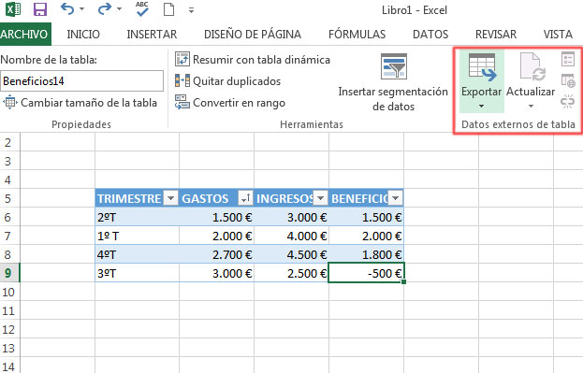The image size is (583, 373).
Task: Select the cell containing 4ºT
Action: [137, 254]
